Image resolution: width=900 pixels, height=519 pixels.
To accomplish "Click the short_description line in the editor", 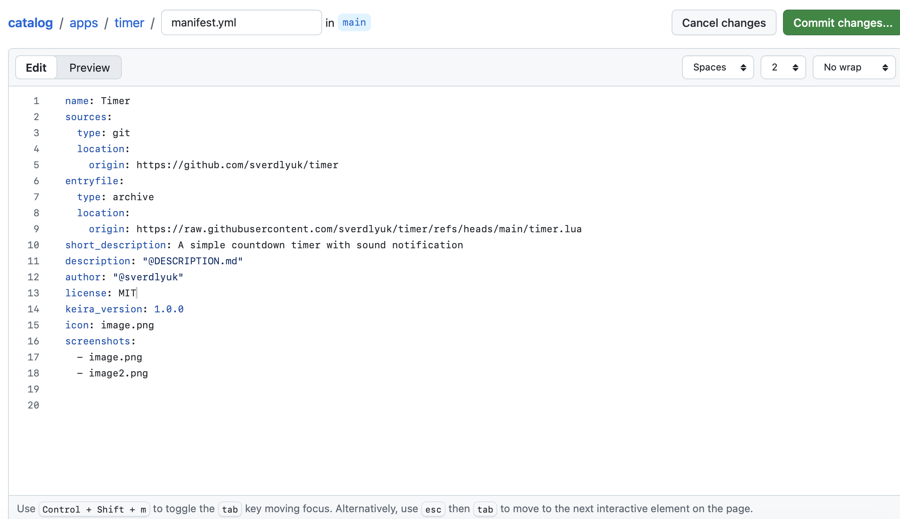I will pyautogui.click(x=264, y=245).
